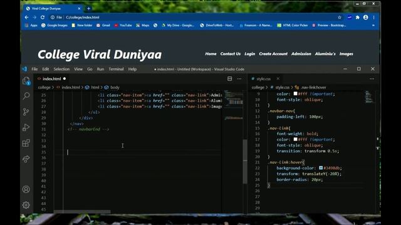Click the body breadcrumb segment
This screenshot has height=225, width=401.
coord(115,87)
